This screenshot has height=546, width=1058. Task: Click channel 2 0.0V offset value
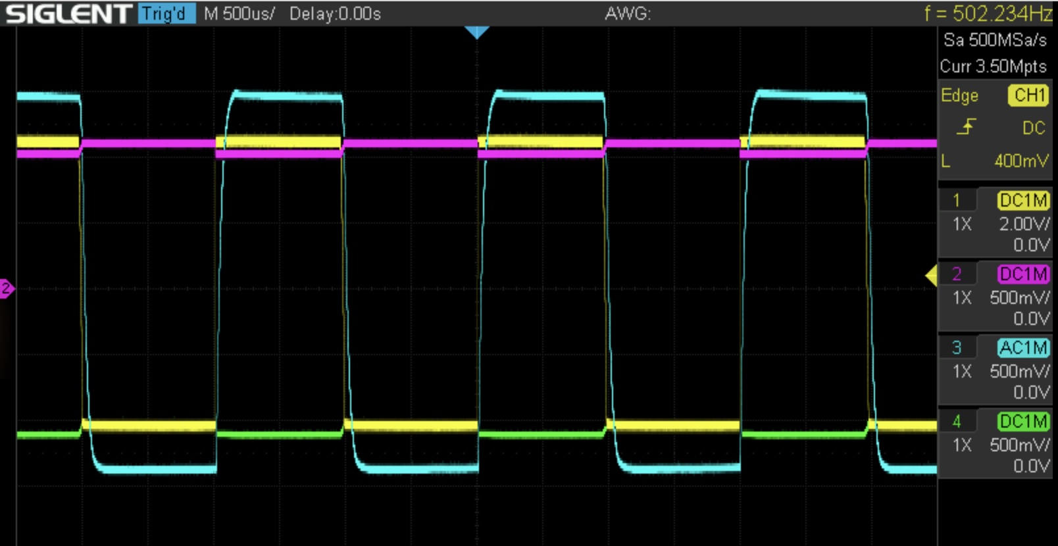point(1031,319)
